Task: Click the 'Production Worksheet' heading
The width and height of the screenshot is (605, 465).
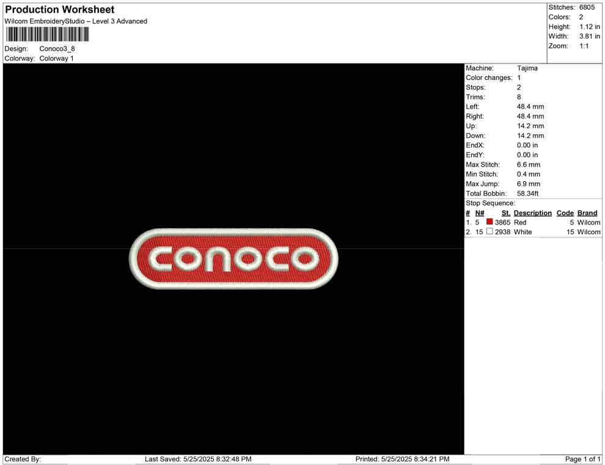Action: coord(60,10)
